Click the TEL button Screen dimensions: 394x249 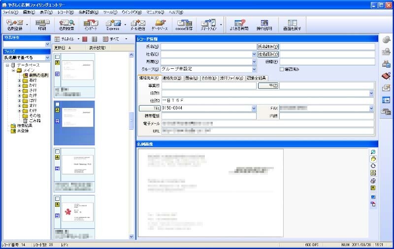tap(150, 108)
